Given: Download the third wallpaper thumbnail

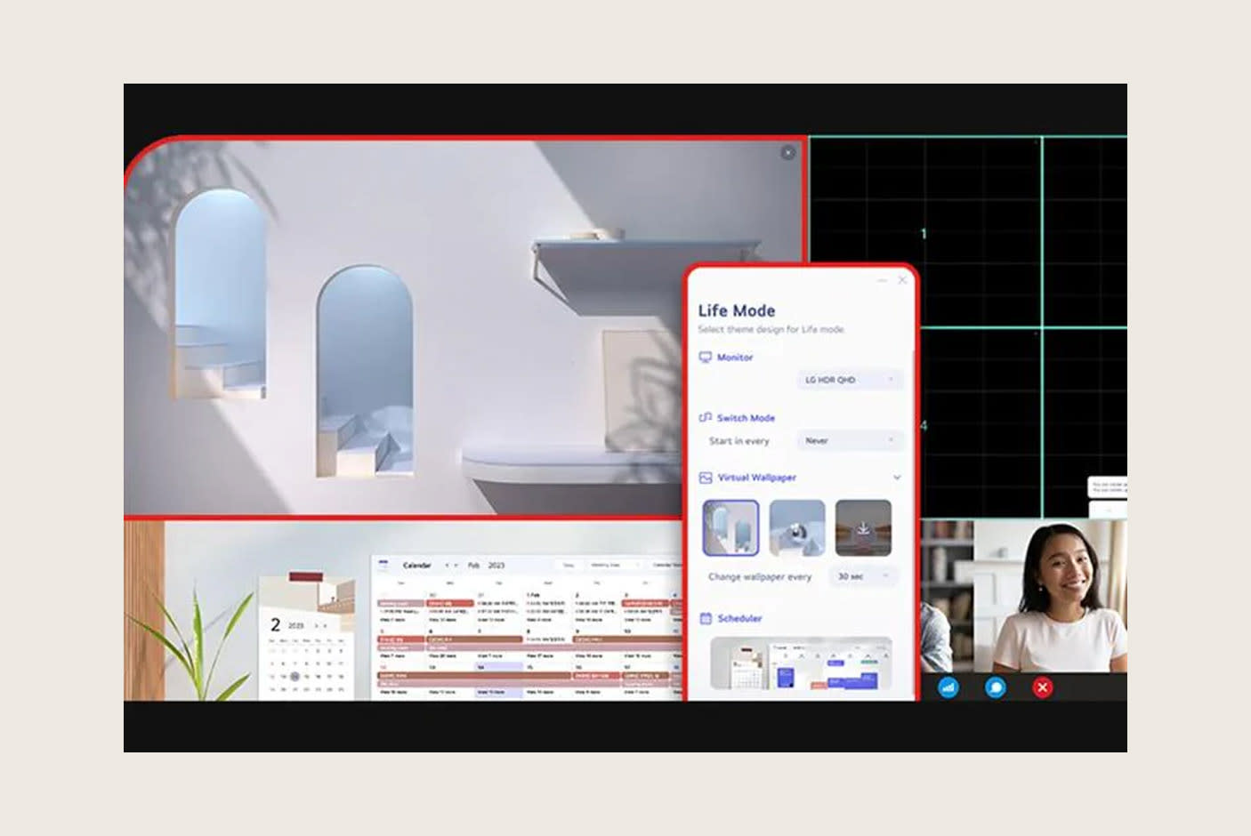Looking at the screenshot, I should point(863,527).
